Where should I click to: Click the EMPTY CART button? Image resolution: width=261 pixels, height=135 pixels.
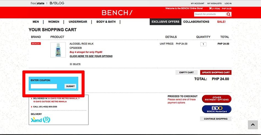click(186, 72)
